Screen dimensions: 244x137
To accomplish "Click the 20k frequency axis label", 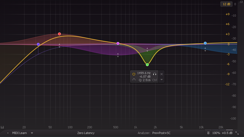I will [x=221, y=127].
